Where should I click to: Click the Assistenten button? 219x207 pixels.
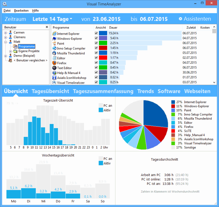195,19
